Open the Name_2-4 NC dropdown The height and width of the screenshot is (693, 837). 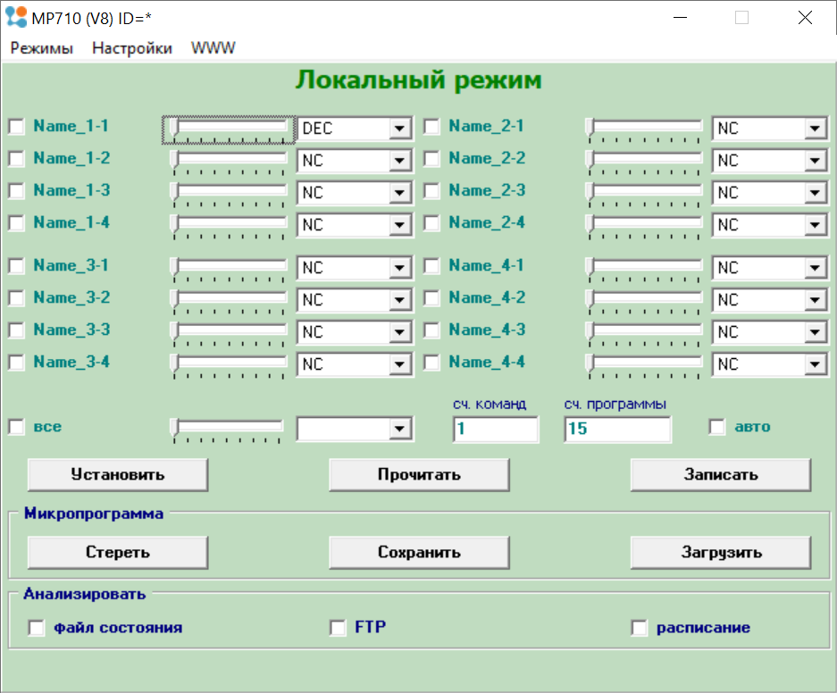click(x=815, y=225)
